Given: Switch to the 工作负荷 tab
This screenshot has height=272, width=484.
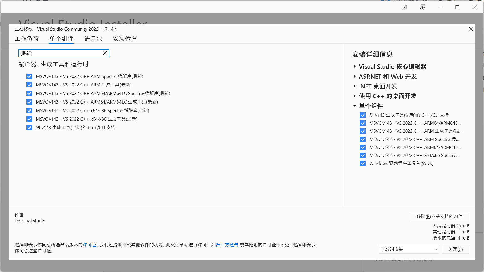Looking at the screenshot, I should (27, 39).
